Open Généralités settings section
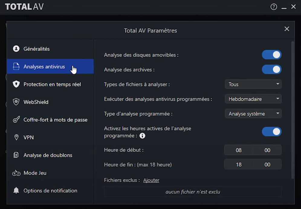 pos(50,49)
